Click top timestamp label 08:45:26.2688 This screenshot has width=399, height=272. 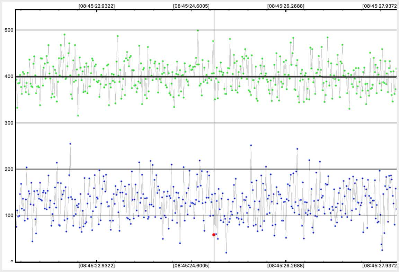pyautogui.click(x=286, y=6)
